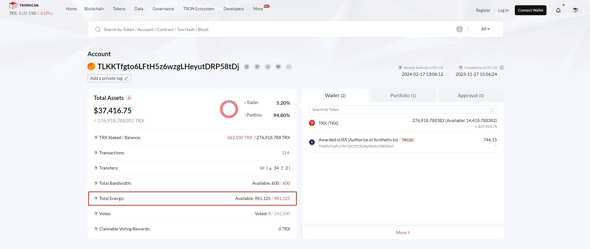Open the Tokens menu
Image resolution: width=590 pixels, height=249 pixels.
pos(119,9)
